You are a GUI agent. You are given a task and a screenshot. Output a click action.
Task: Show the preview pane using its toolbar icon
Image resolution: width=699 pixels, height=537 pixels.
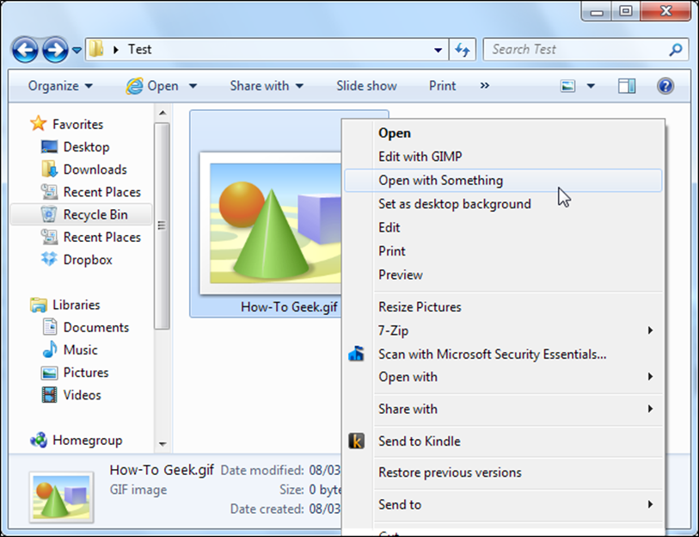click(627, 85)
